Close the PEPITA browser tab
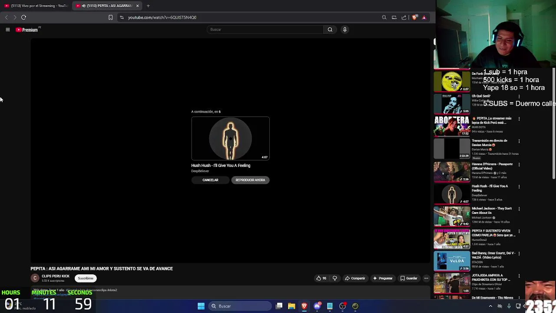This screenshot has height=313, width=556. (137, 6)
